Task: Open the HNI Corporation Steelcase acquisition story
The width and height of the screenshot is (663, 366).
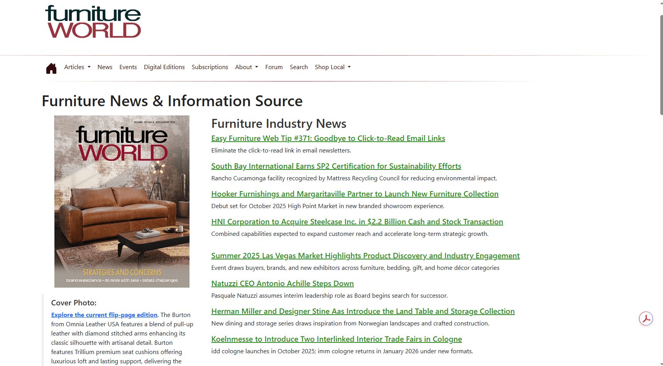Action: [x=357, y=222]
